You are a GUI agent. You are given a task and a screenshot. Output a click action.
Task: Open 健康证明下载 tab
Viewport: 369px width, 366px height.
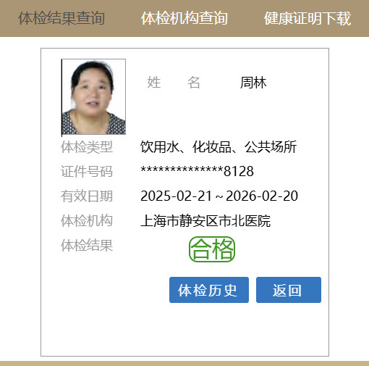pos(307,18)
